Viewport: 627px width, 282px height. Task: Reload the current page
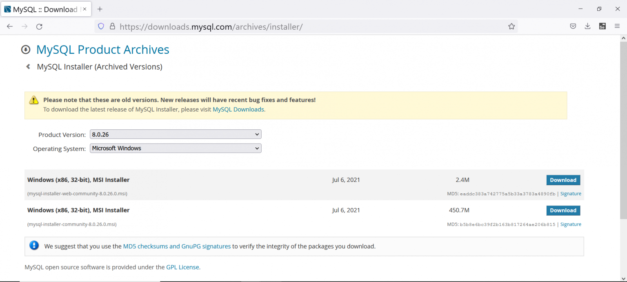pyautogui.click(x=39, y=26)
